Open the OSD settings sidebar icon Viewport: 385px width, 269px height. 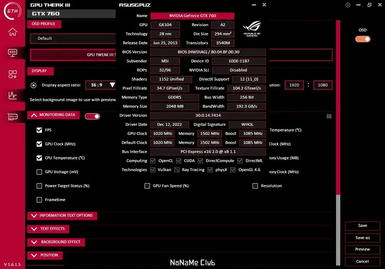13,53
